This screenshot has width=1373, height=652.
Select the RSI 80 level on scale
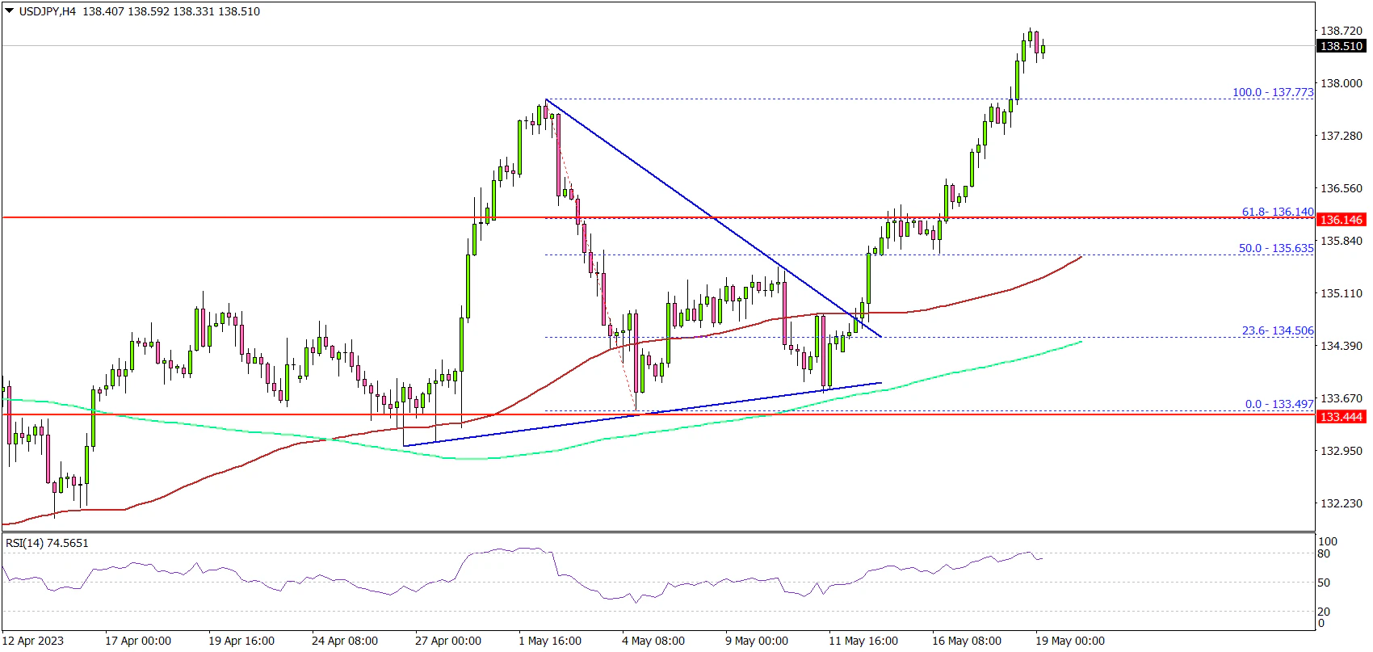click(x=1324, y=554)
